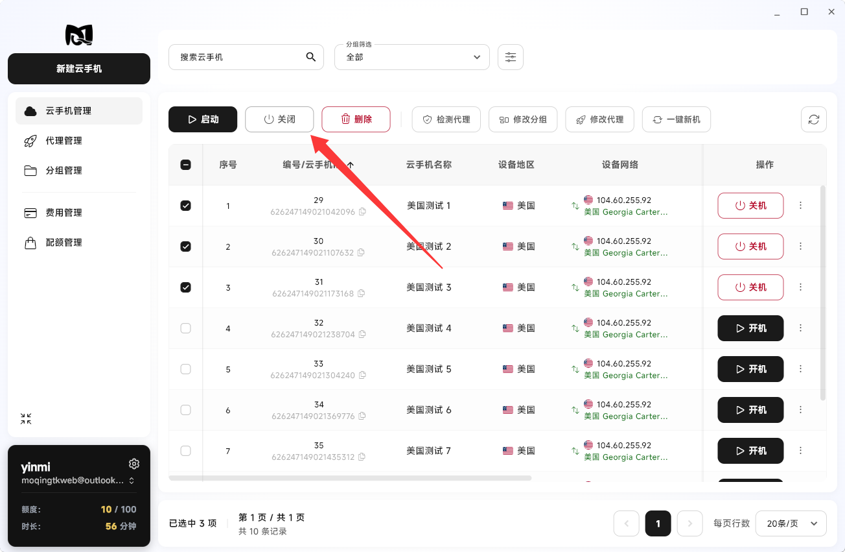Image resolution: width=845 pixels, height=552 pixels.
Task: Expand the account switcher next to email
Action: coord(132,481)
